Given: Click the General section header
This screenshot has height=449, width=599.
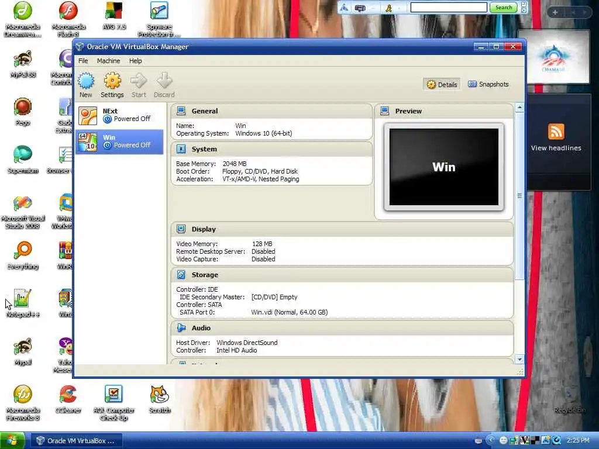Looking at the screenshot, I should pos(271,110).
